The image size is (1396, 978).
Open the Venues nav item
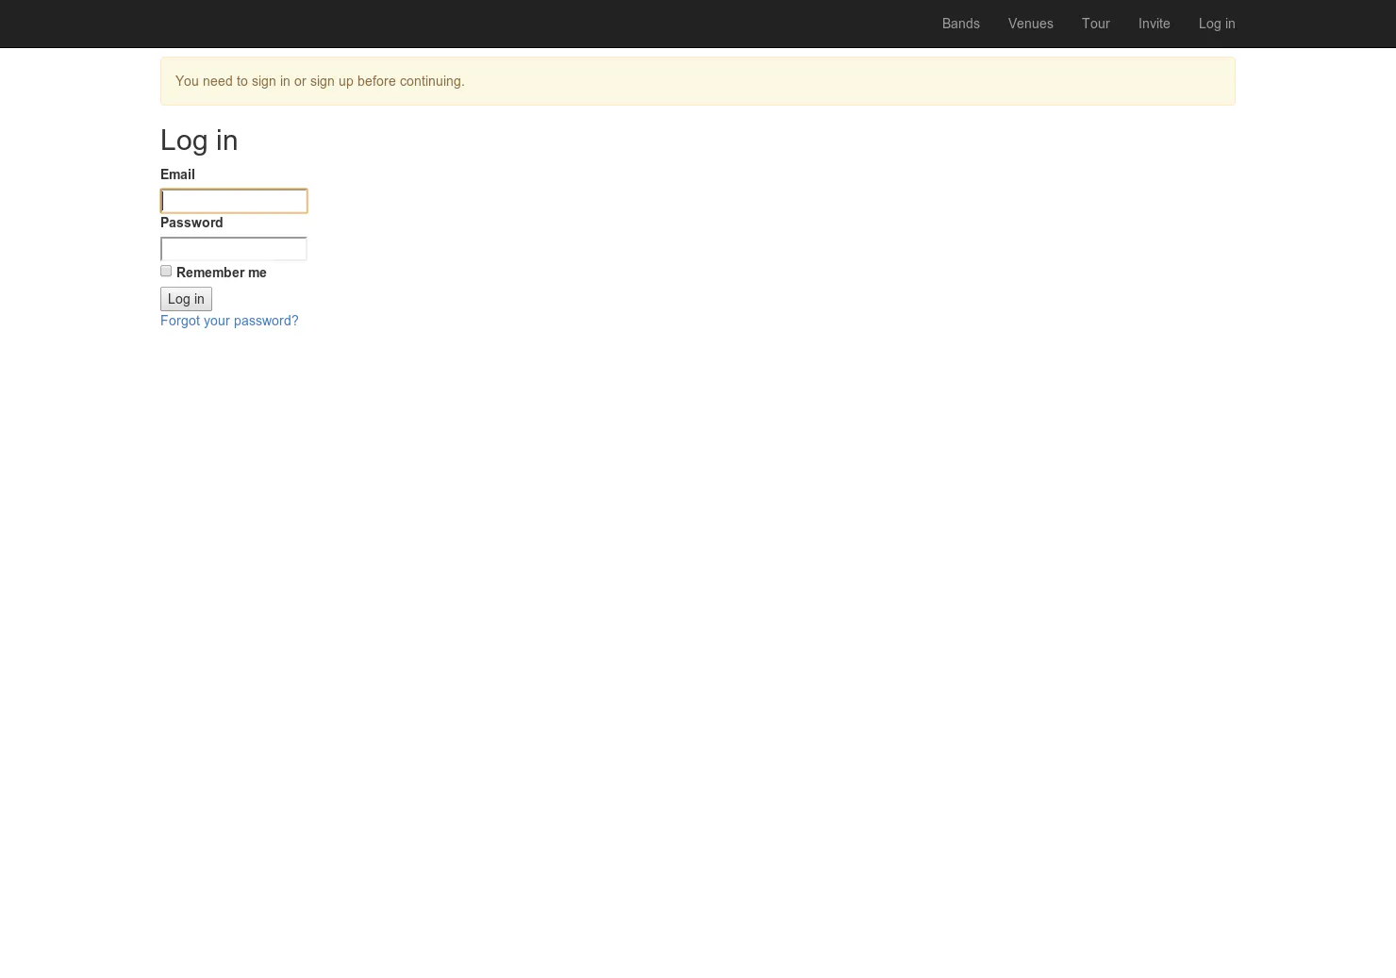(1030, 24)
